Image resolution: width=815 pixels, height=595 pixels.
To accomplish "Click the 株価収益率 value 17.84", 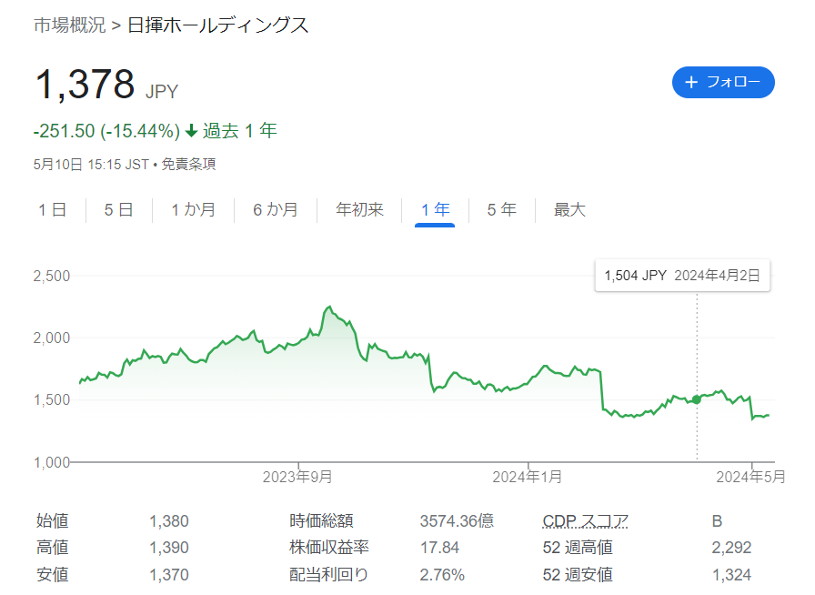I will [439, 548].
